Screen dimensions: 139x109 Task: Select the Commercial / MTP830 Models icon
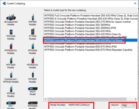click(11, 74)
